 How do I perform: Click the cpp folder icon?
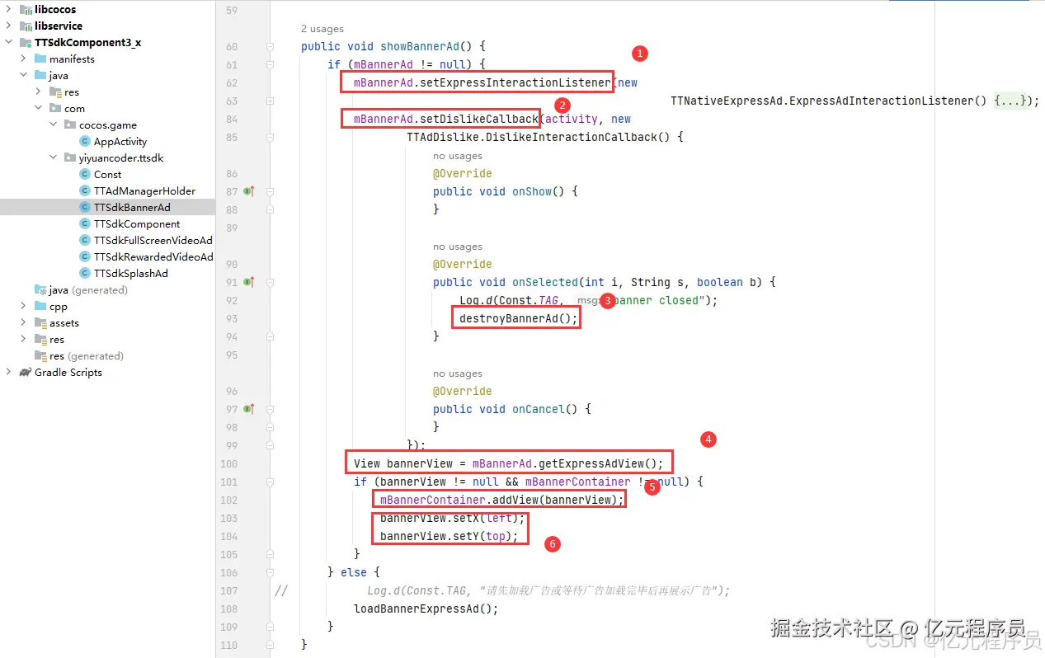coord(41,306)
